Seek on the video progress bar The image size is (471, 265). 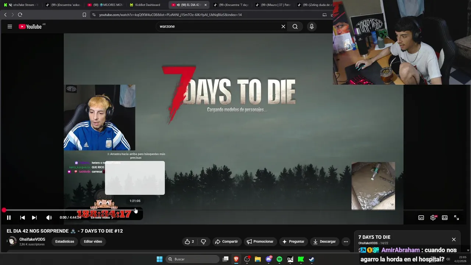click(234, 210)
